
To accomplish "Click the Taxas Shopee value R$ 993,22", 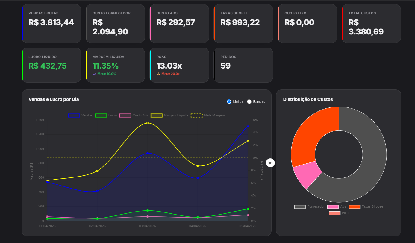I will [x=240, y=22].
